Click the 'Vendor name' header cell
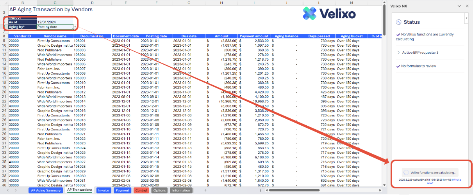Screen dimensions: 473x195 click(x=55, y=36)
